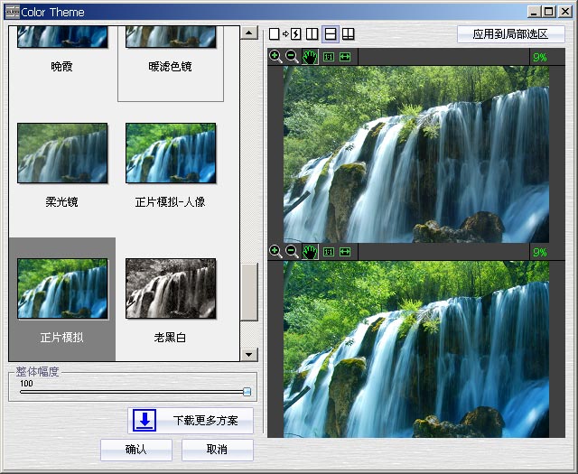Click the bottom processed waterfall preview image
This screenshot has width=578, height=474.
click(416, 349)
